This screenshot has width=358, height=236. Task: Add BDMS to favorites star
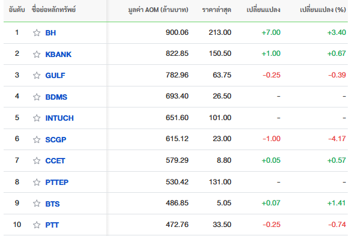click(37, 97)
